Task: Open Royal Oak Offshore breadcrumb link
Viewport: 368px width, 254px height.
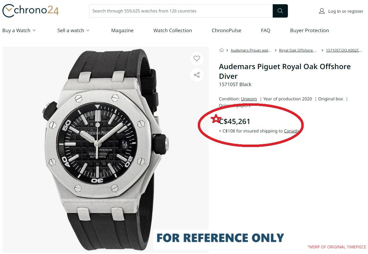Action: [298, 50]
